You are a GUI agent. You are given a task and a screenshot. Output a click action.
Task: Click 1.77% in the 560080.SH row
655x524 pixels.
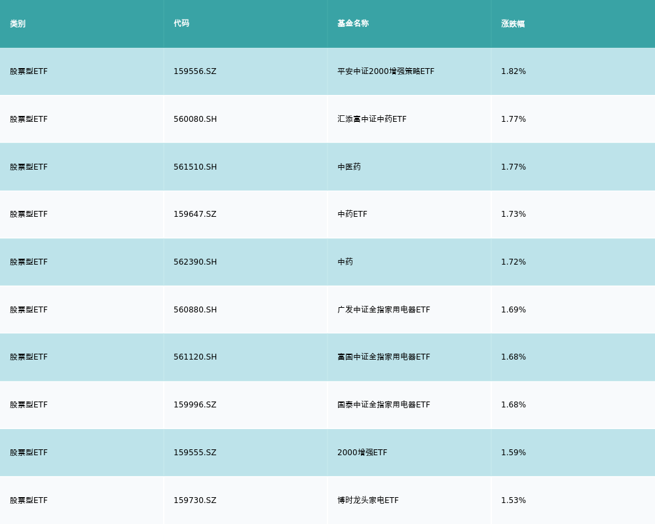(x=514, y=119)
